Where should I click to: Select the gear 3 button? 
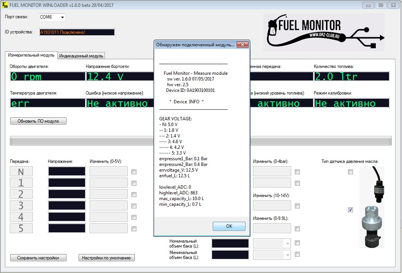pyautogui.click(x=21, y=205)
